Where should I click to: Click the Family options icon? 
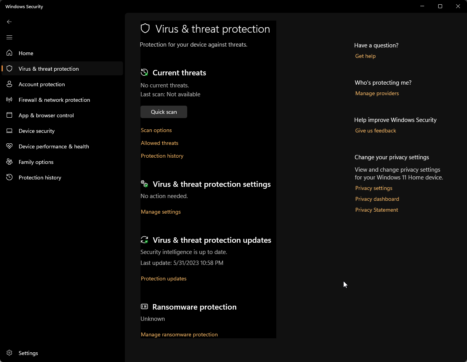[x=9, y=162]
